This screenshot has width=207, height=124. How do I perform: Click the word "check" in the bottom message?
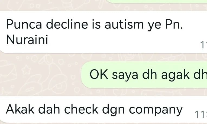[81, 109]
